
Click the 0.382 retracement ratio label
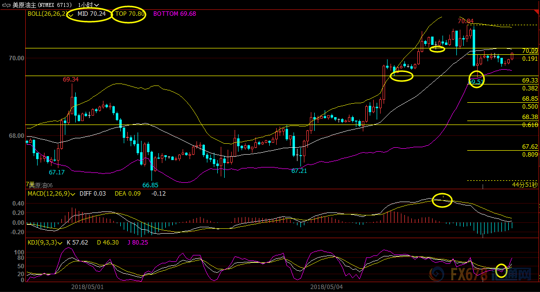[530, 88]
